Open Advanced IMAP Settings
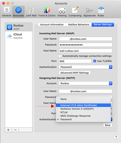 point(75,73)
